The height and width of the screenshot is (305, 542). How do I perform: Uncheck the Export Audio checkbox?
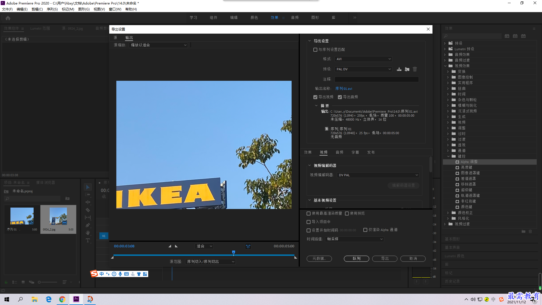click(x=340, y=97)
